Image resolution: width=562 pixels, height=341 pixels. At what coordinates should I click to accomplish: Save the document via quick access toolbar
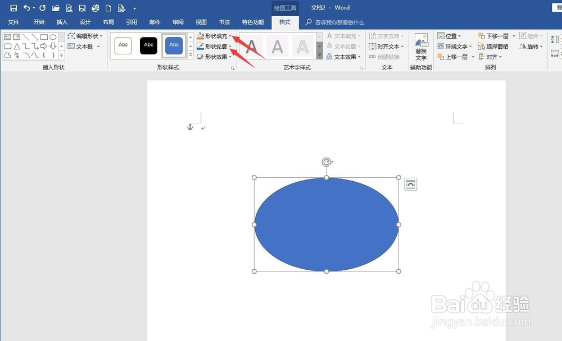(x=13, y=8)
